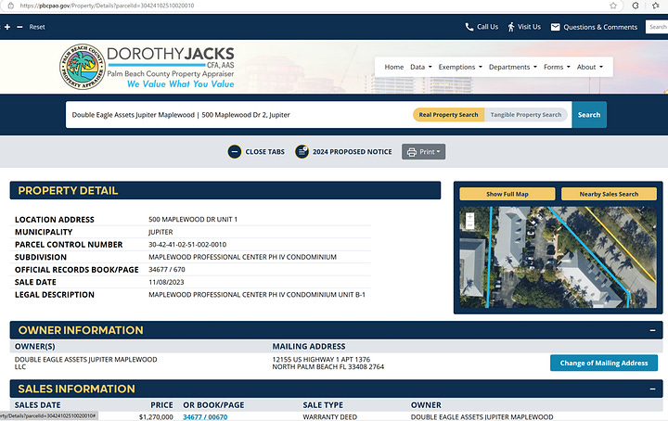668x421 pixels.
Task: Open Questions & Comments link
Action: point(600,27)
